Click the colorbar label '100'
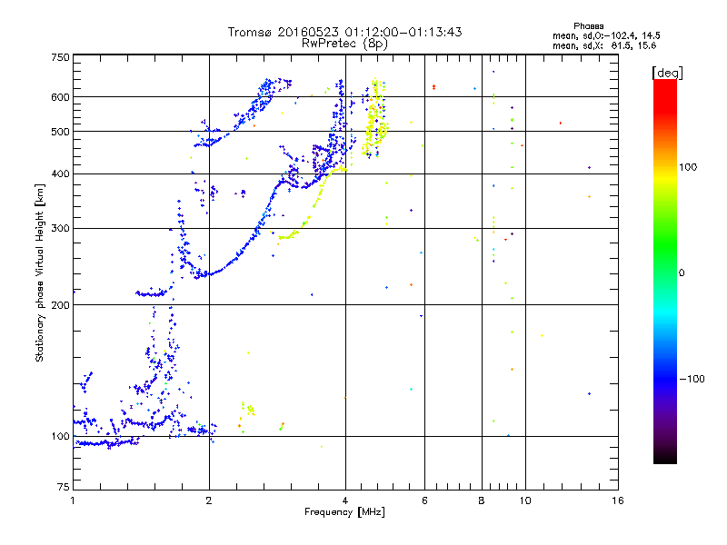This screenshot has width=727, height=545. [688, 167]
